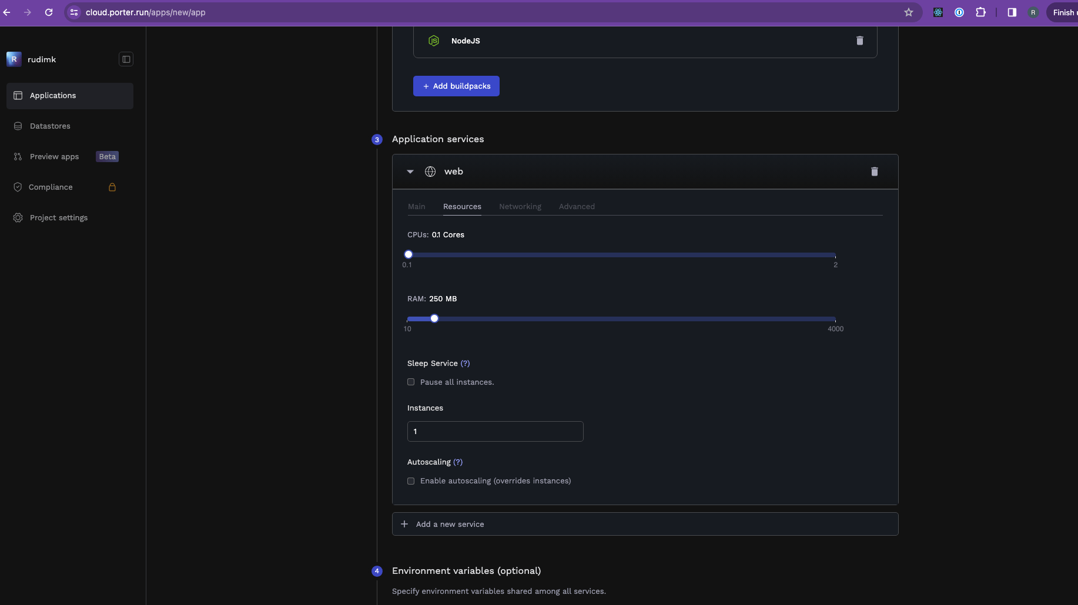1078x605 pixels.
Task: Remove the web service using its trash icon
Action: pos(874,172)
